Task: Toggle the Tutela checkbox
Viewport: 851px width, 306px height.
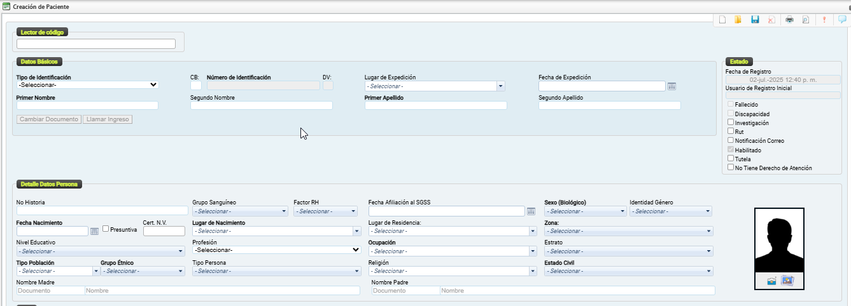Action: 731,159
